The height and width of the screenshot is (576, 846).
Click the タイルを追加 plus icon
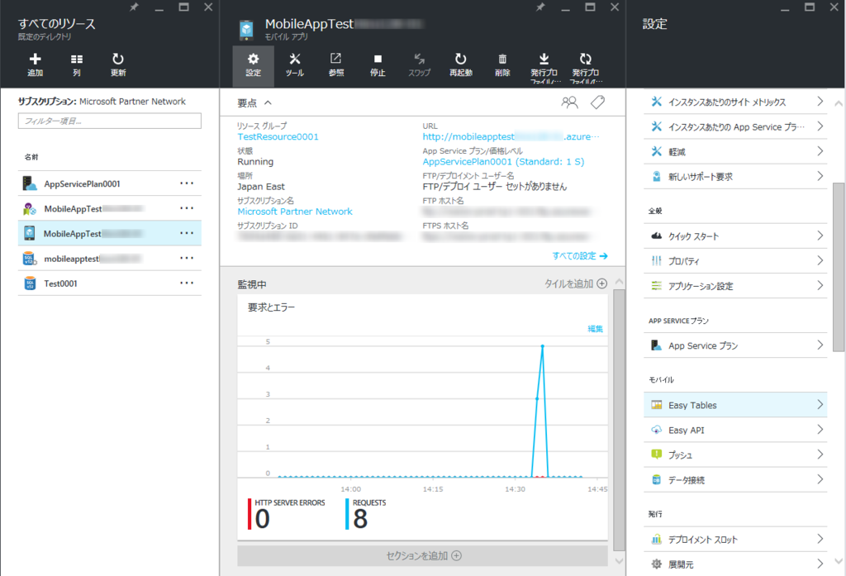[602, 283]
